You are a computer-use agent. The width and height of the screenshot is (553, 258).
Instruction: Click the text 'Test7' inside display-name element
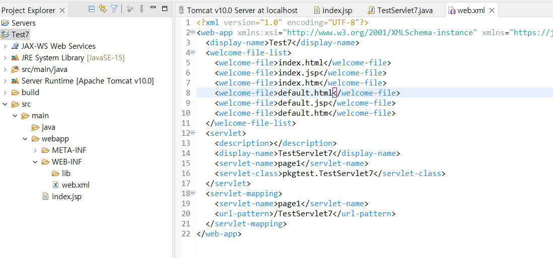click(x=280, y=43)
